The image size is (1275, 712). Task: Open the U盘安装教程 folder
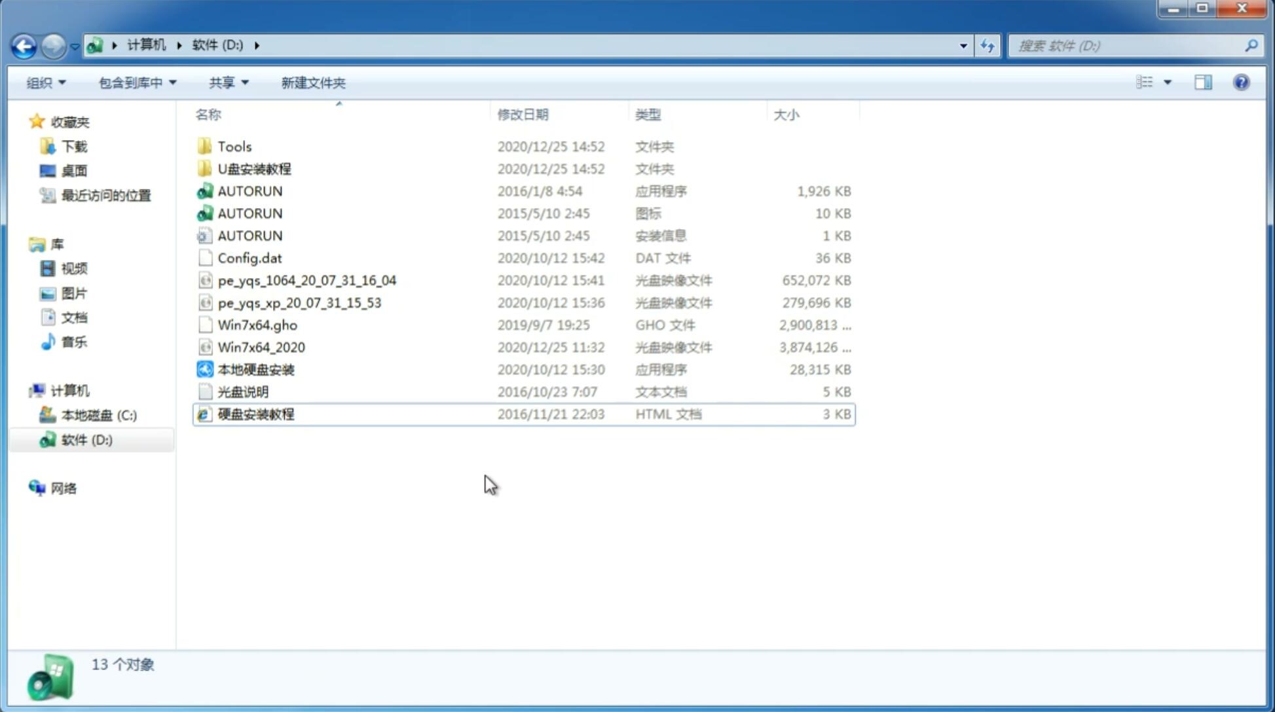254,168
